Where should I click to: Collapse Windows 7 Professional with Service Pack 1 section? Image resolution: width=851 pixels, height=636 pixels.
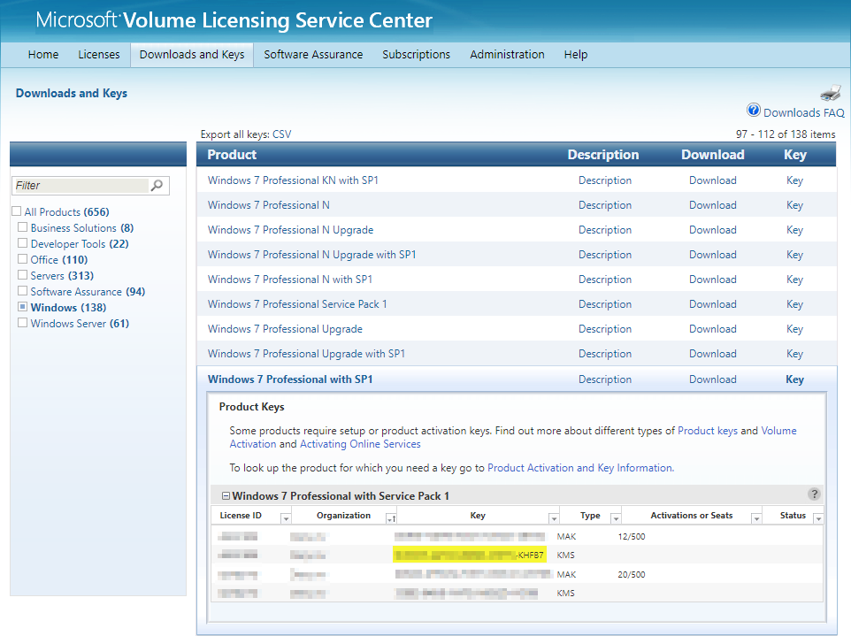pyautogui.click(x=226, y=496)
